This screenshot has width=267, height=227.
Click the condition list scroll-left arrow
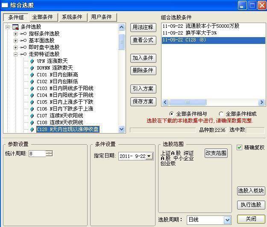pyautogui.click(x=165, y=102)
